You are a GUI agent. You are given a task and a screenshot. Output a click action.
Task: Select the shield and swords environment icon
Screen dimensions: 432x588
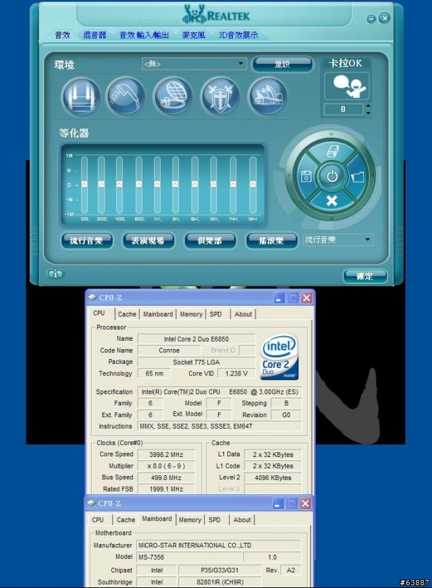point(220,97)
